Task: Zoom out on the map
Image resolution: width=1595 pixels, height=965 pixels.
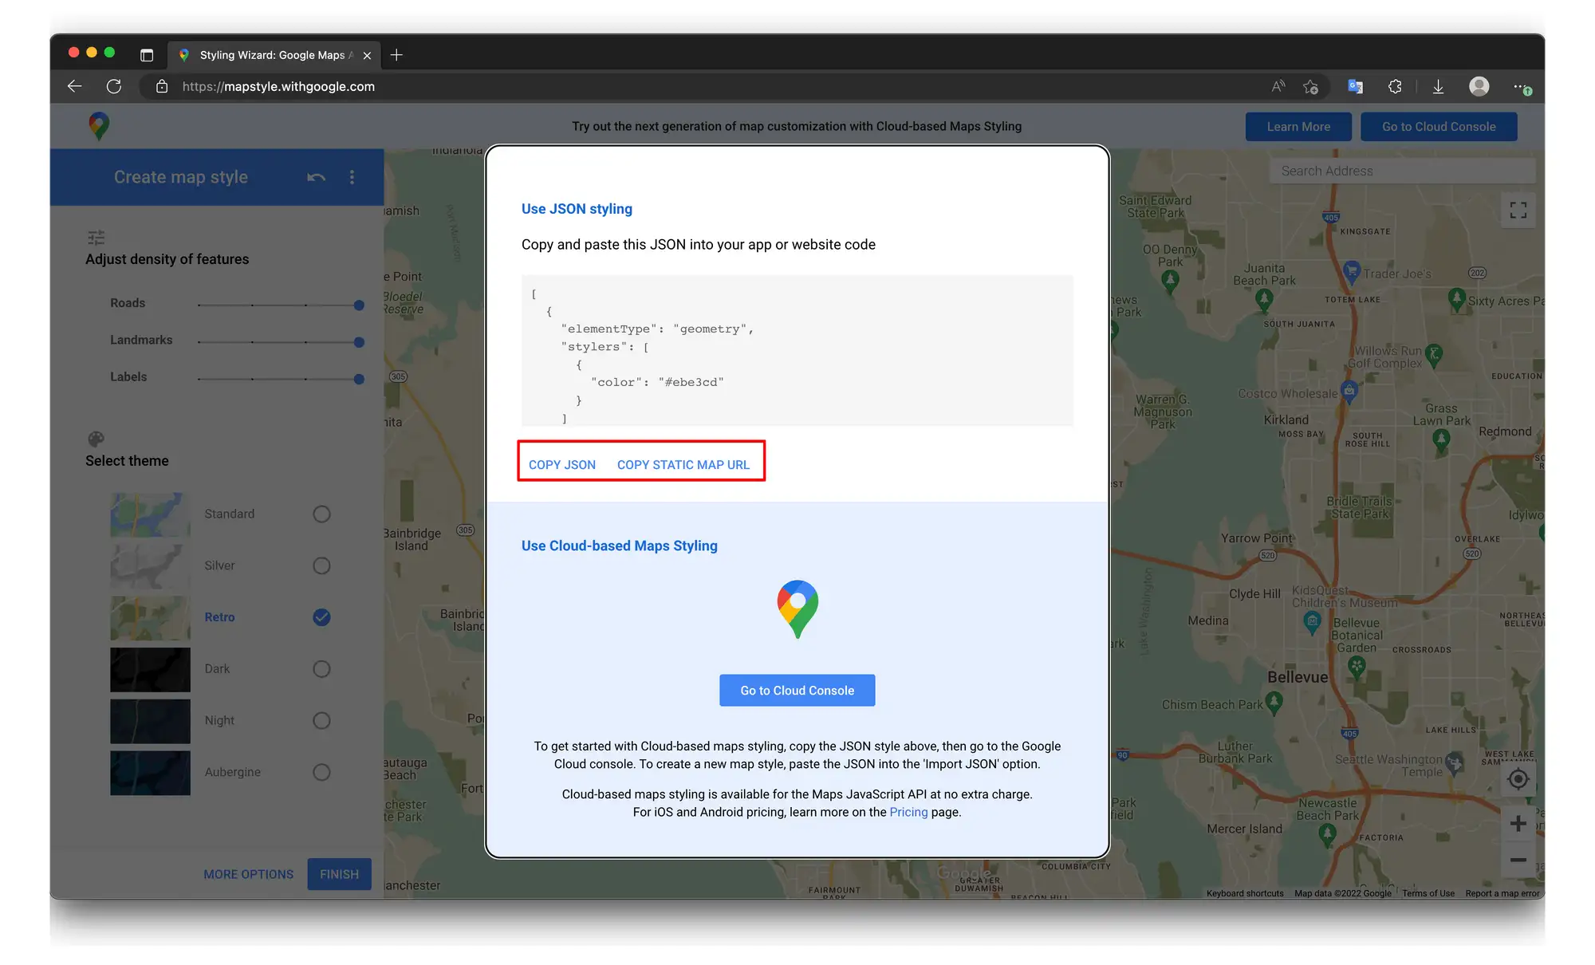Action: pos(1518,861)
